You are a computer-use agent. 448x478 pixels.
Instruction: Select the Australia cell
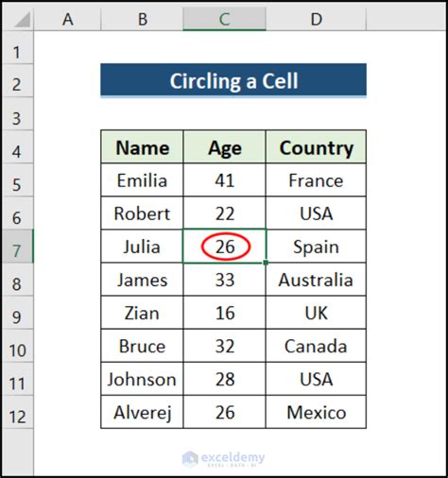[x=316, y=280]
